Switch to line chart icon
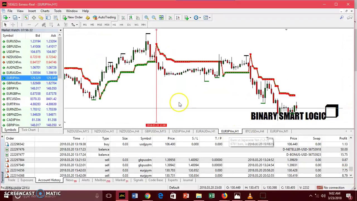Viewport: 357px width, 201px height. pos(138,18)
